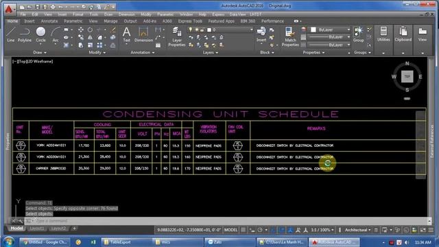Switch to the Layout1 tab
Image resolution: width=439 pixels, height=247 pixels.
point(36,228)
